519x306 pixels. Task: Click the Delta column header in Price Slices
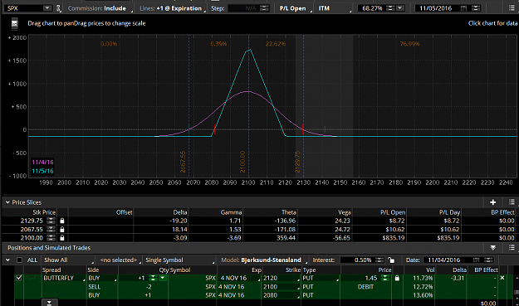[x=180, y=212]
